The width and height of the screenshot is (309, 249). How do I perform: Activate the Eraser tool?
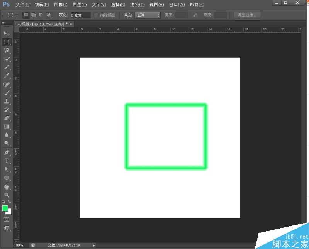[x=7, y=118]
